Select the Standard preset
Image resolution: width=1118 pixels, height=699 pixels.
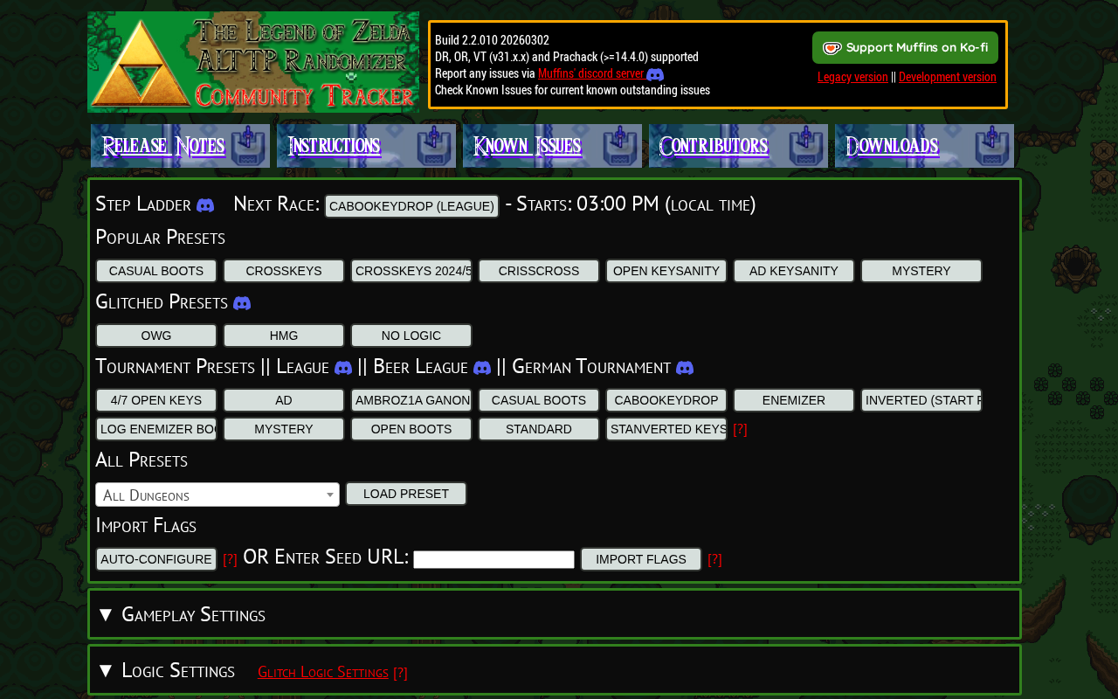point(539,429)
